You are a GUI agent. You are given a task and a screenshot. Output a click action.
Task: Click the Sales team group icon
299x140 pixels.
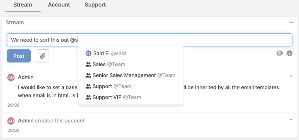tap(88, 65)
